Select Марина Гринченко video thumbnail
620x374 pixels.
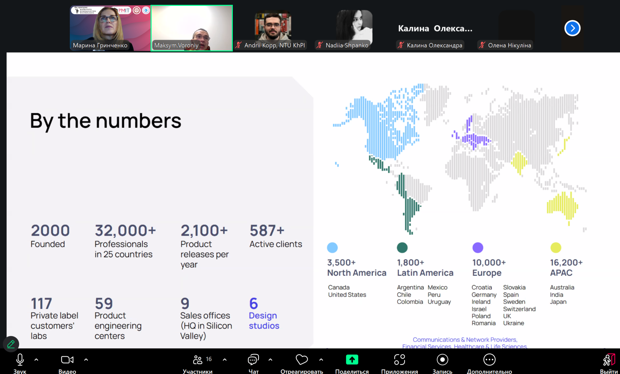[x=110, y=28]
